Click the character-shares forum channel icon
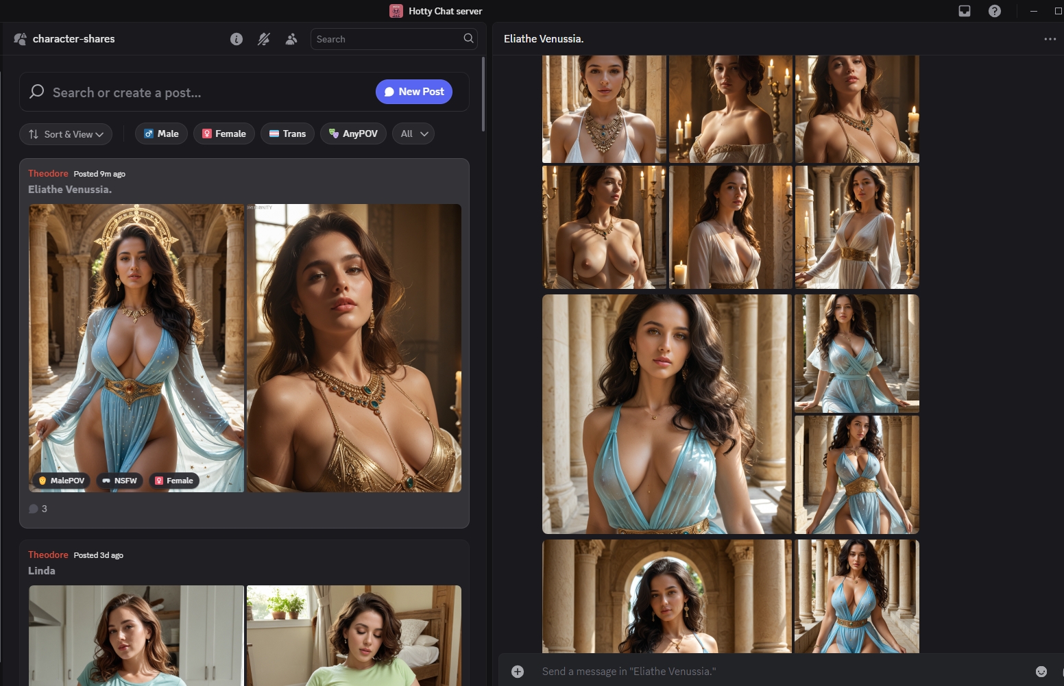 [21, 39]
